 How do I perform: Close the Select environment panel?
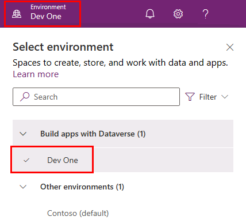230,47
